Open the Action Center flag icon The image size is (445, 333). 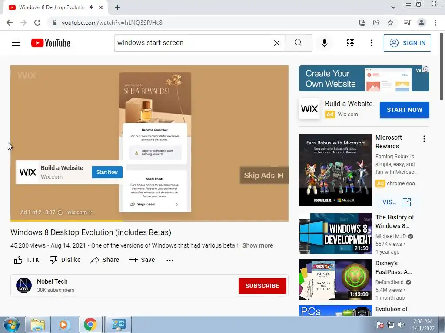click(x=380, y=325)
